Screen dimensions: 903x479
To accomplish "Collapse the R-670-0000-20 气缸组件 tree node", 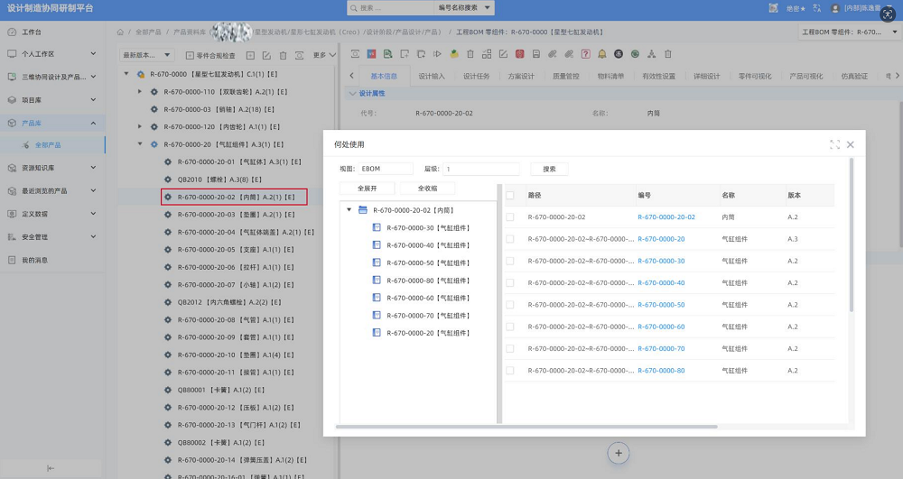I will click(140, 144).
